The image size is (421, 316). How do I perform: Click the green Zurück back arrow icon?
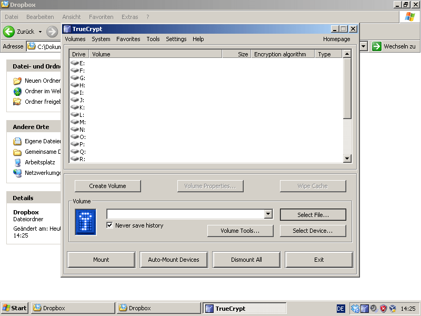tap(9, 32)
